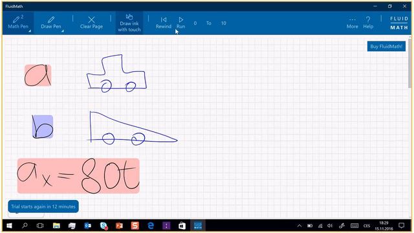The height and width of the screenshot is (233, 414).
Task: Open the More menu
Action: tap(352, 23)
